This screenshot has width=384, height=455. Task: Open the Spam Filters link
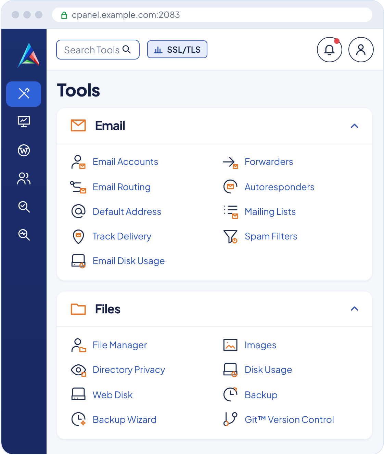271,236
